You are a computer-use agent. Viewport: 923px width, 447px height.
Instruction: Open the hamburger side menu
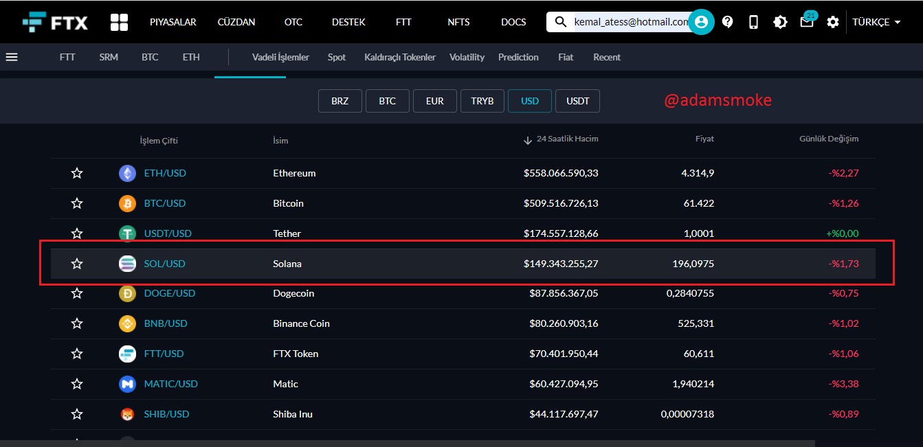[12, 57]
